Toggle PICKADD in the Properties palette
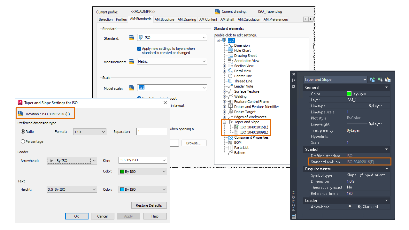 coord(372,80)
